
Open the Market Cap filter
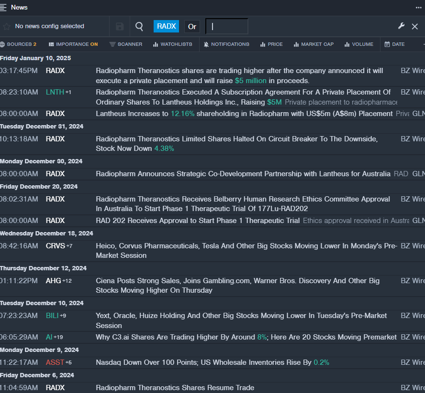[313, 44]
